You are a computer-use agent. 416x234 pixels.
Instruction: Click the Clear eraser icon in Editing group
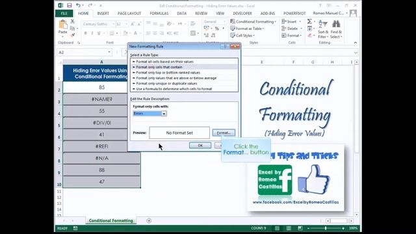309,35
